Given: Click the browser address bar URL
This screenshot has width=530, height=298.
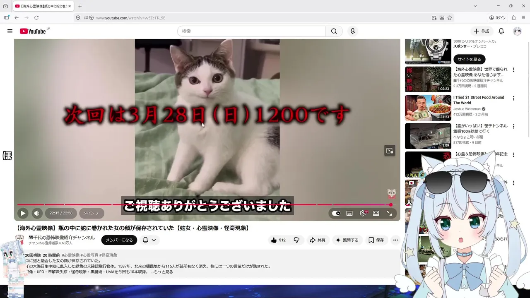Looking at the screenshot, I should [x=130, y=18].
